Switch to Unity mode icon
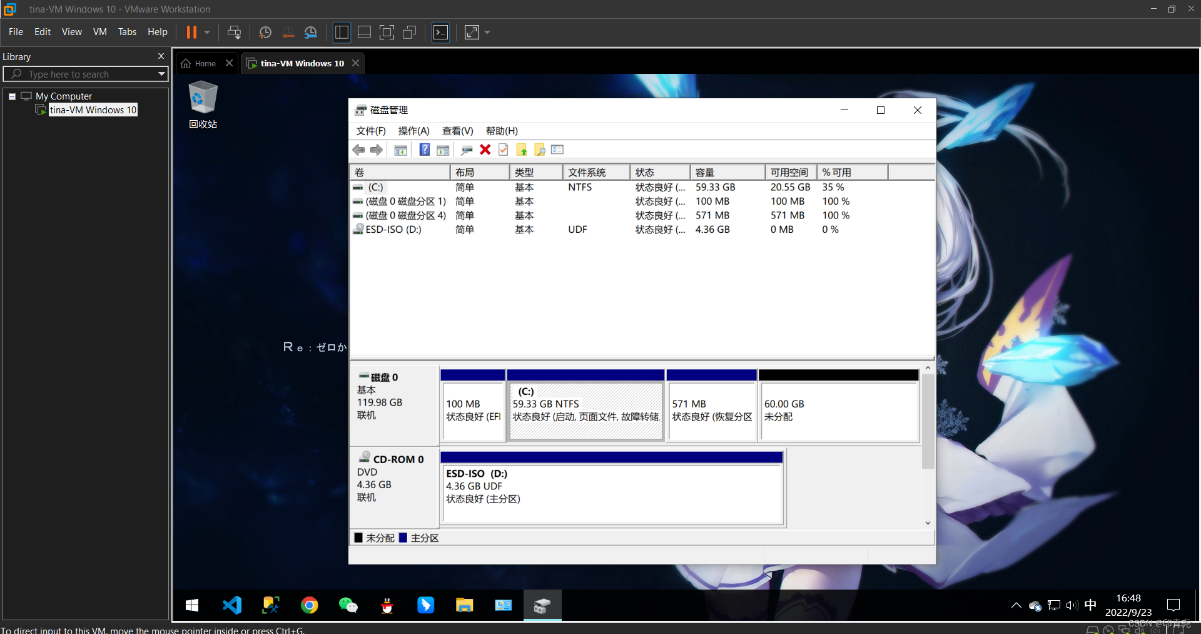Screen dimensions: 1201x634 click(x=410, y=32)
